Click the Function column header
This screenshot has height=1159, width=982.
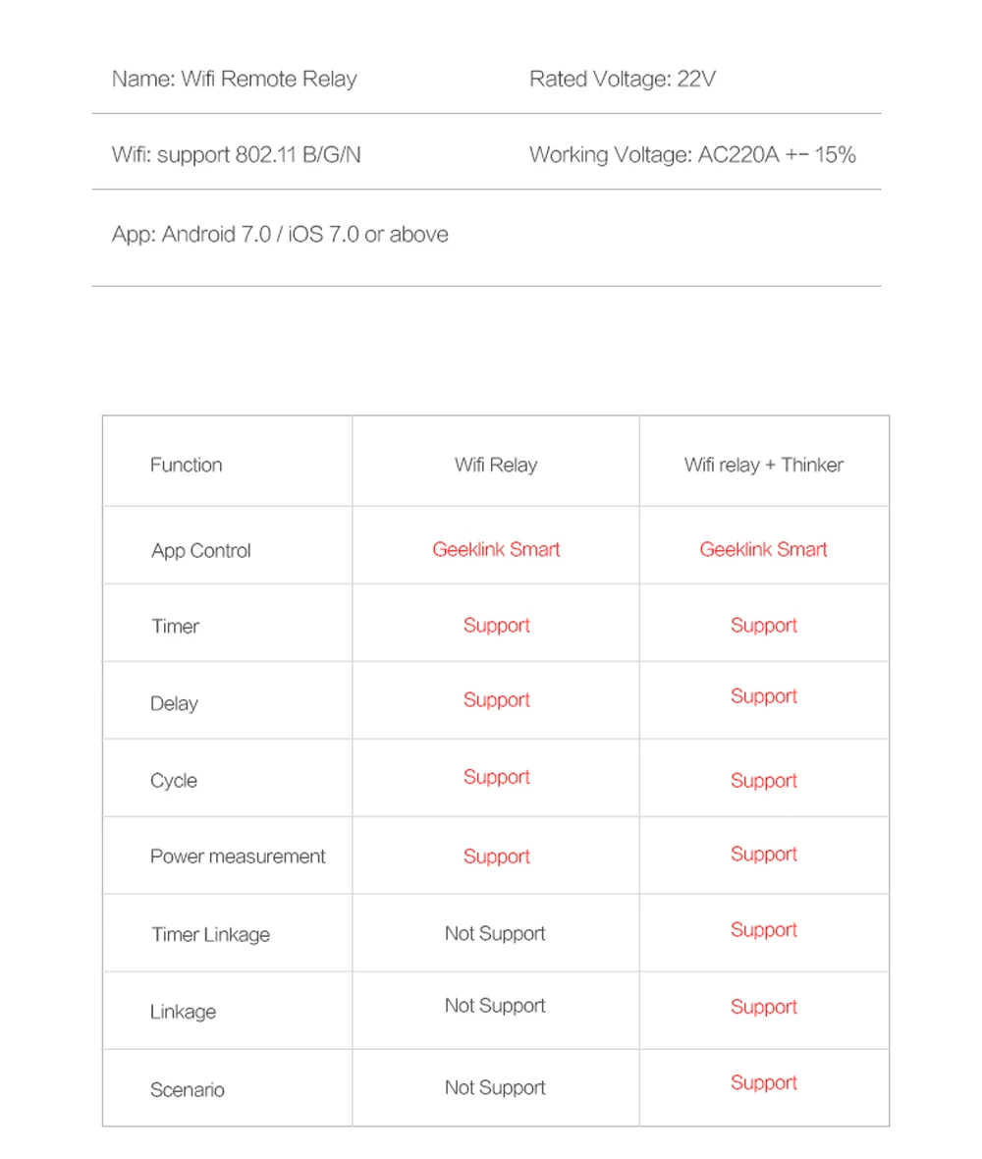pos(187,465)
